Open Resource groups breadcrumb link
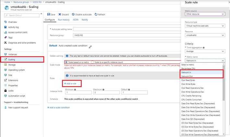This screenshot has height=137, width=230. (x=21, y=2)
